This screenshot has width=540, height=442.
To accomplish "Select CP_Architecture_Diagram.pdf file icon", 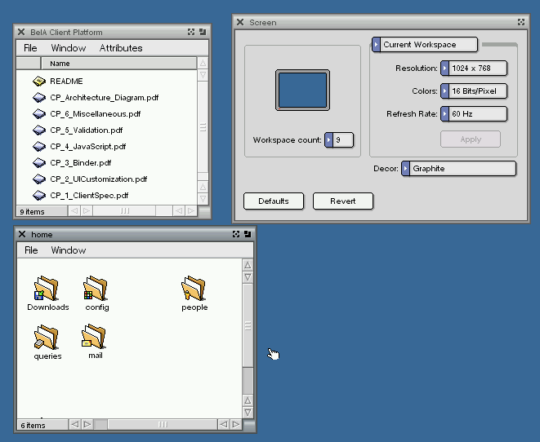I will click(x=39, y=98).
